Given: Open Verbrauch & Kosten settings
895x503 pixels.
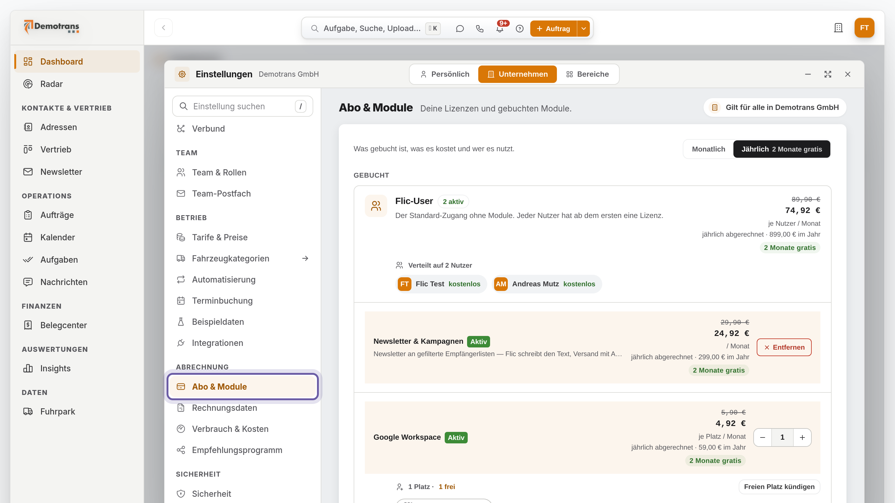Looking at the screenshot, I should pyautogui.click(x=242, y=429).
